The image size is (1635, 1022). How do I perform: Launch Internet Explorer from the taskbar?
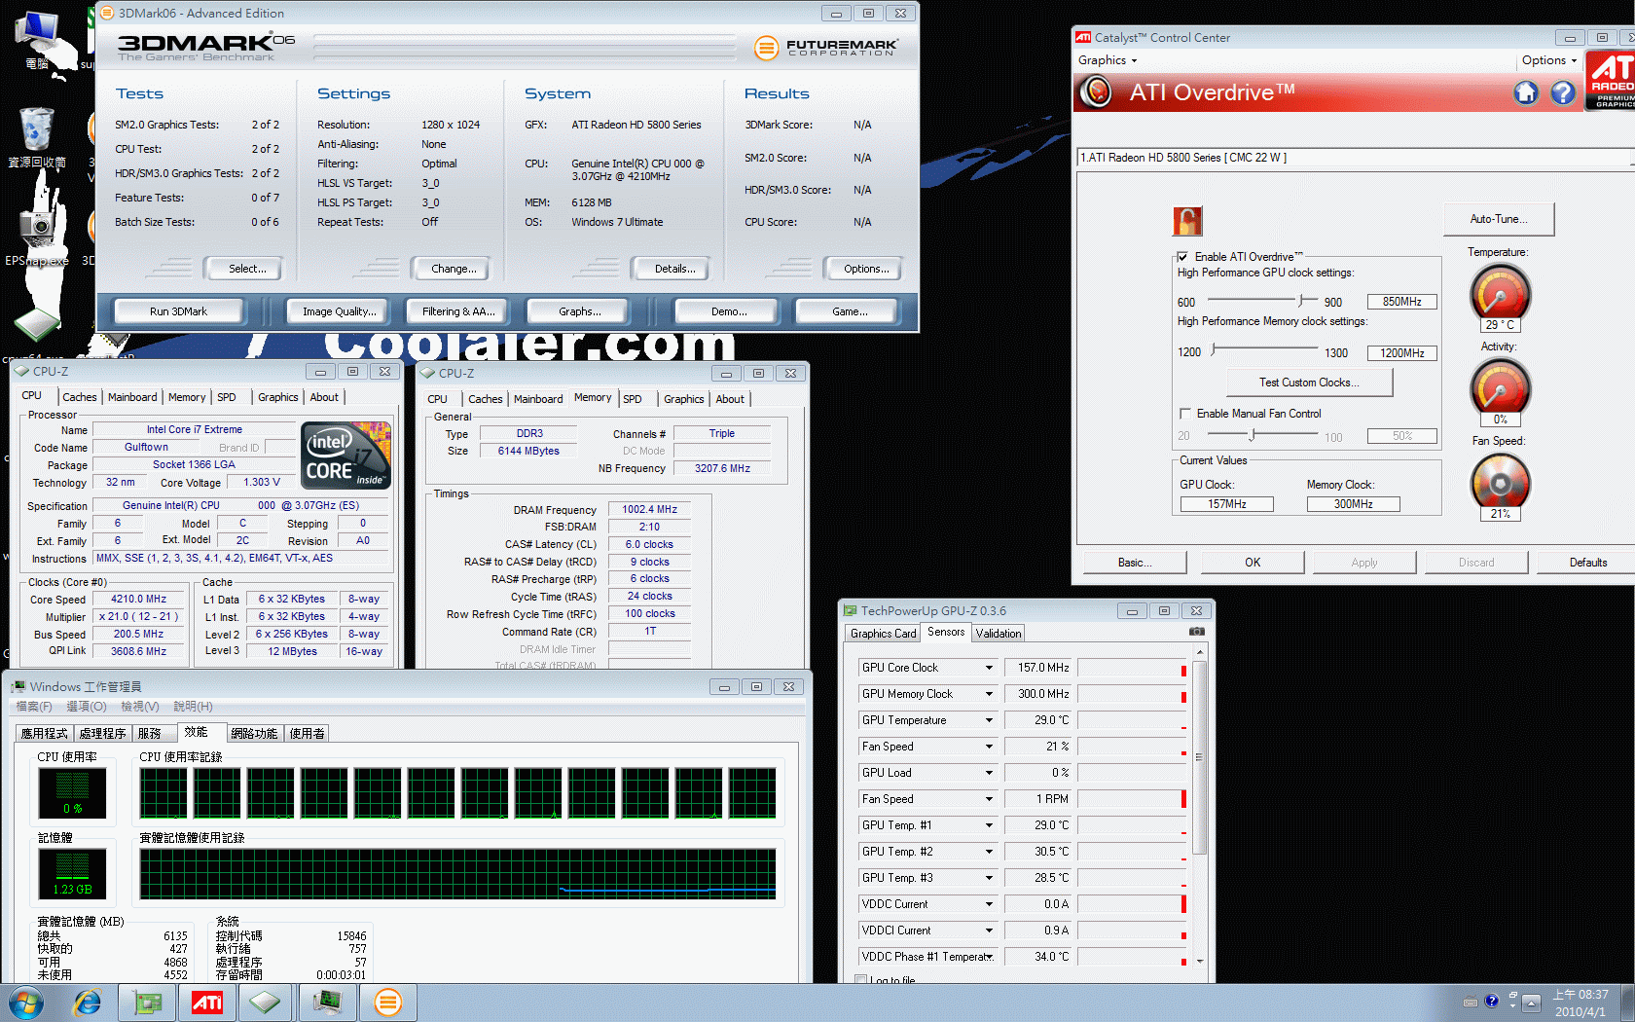tap(88, 1003)
